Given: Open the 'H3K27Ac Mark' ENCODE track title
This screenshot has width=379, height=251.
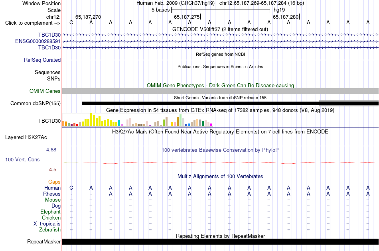Looking at the screenshot, I should coord(220,132).
